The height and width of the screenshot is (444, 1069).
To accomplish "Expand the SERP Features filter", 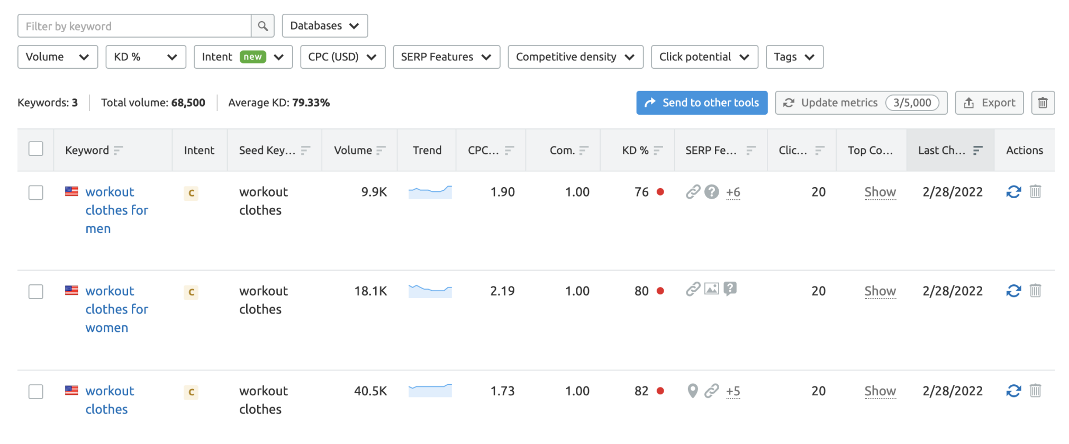I will [446, 57].
